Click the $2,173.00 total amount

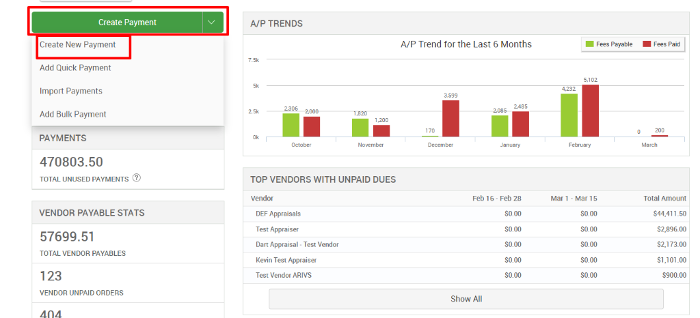tap(671, 244)
